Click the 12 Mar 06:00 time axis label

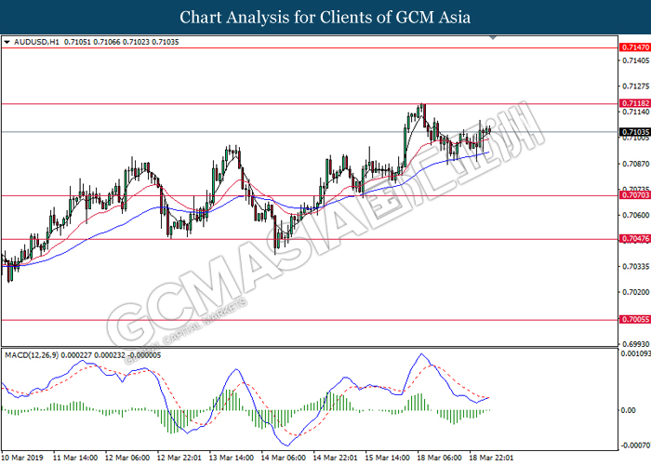coord(127,458)
